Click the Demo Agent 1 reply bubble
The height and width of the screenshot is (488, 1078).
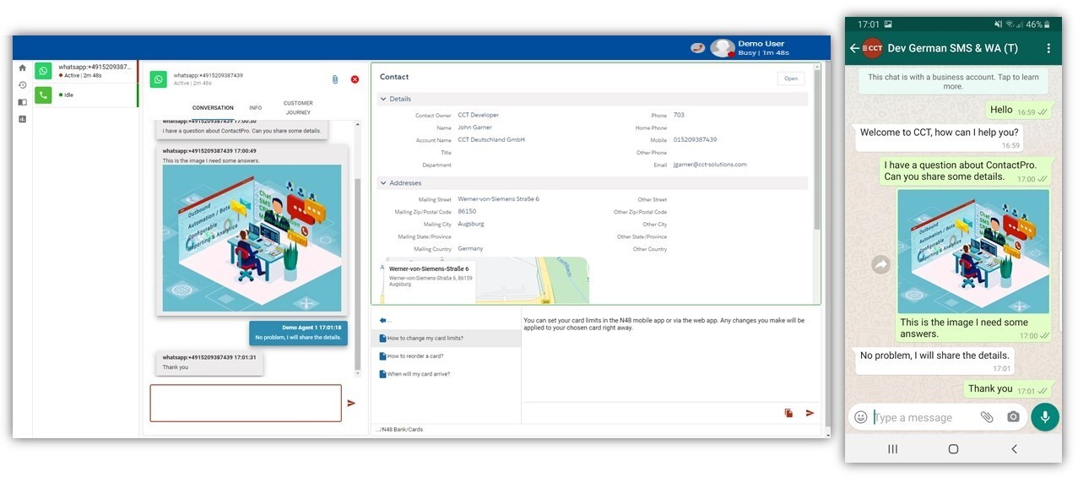pyautogui.click(x=298, y=333)
